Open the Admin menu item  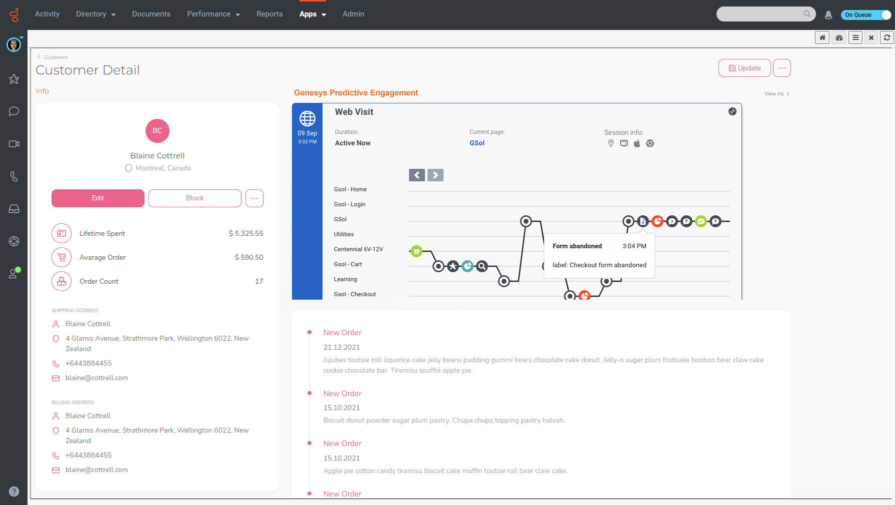tap(353, 14)
